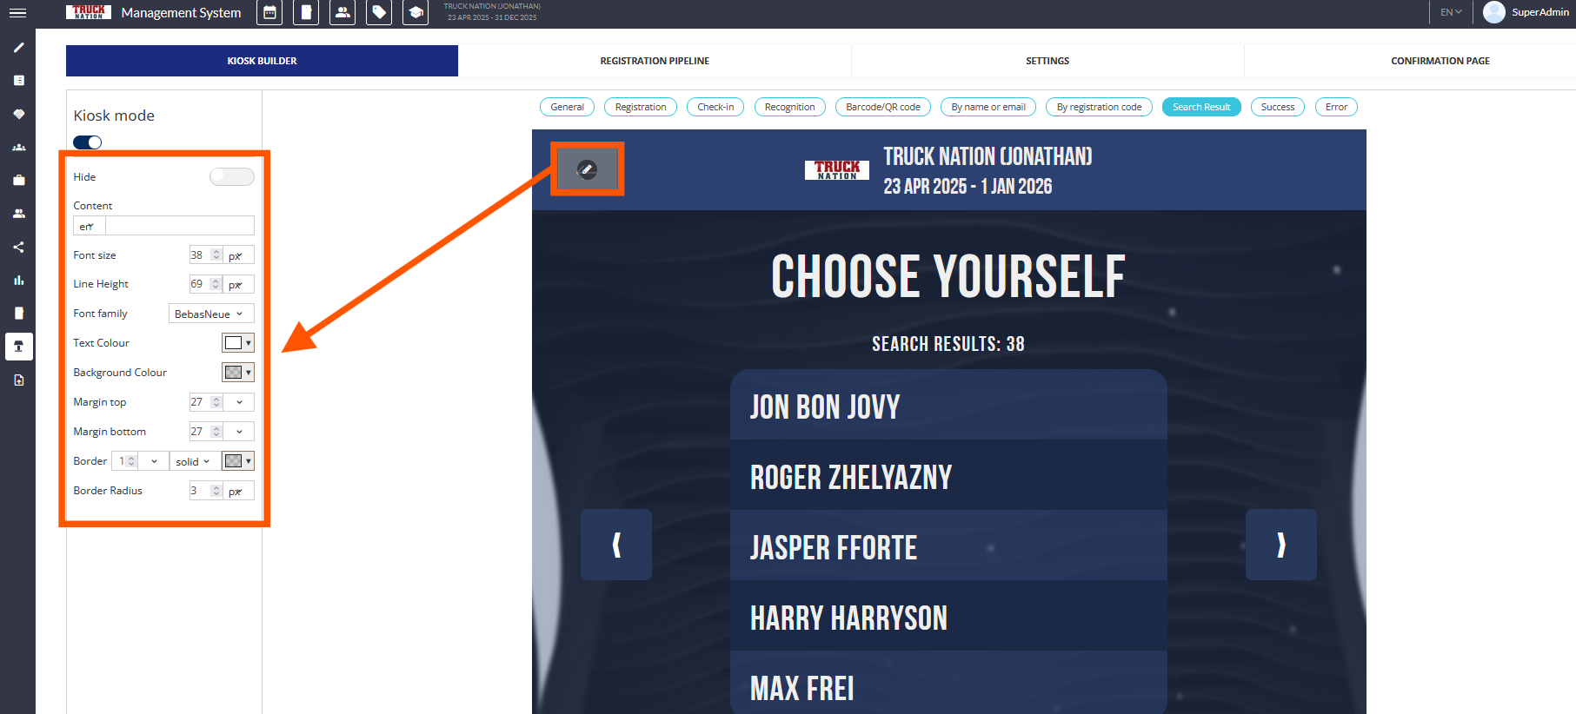Toggle the Hide switch

click(231, 177)
